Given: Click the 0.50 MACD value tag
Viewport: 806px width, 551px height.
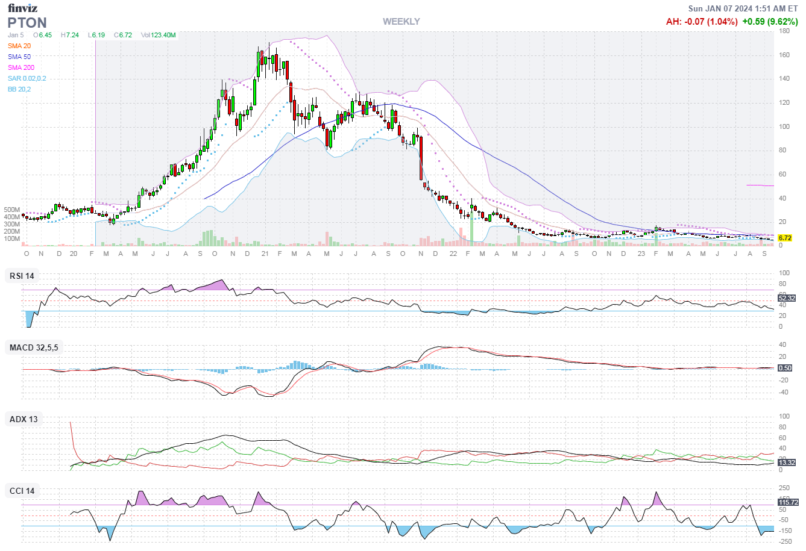Looking at the screenshot, I should tap(785, 368).
